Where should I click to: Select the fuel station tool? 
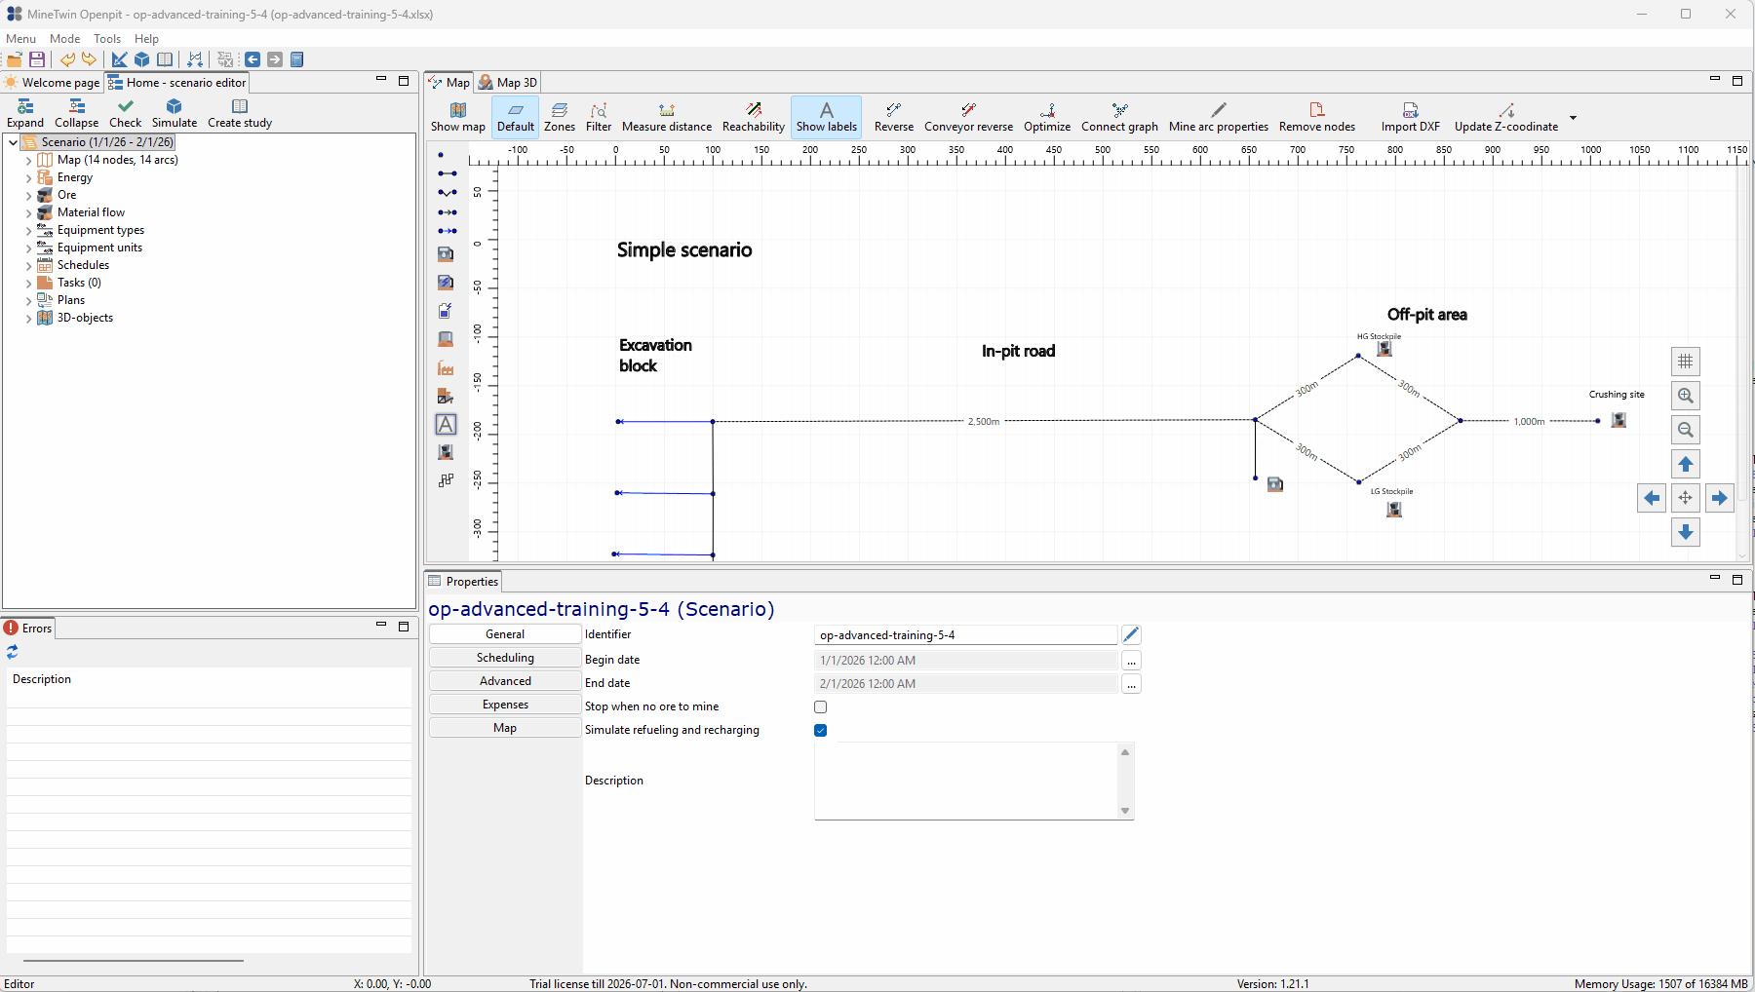[446, 253]
